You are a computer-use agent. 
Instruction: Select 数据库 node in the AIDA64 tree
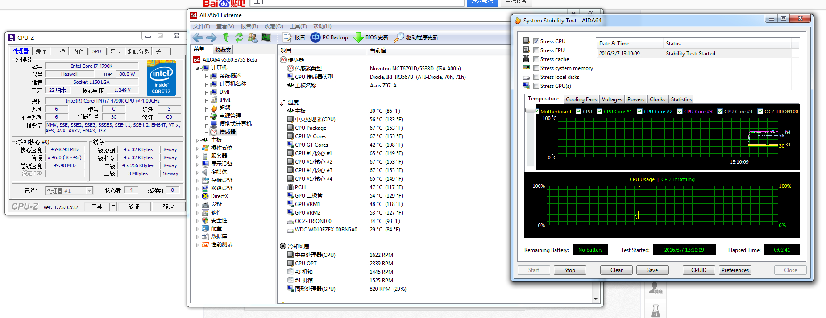pyautogui.click(x=215, y=236)
